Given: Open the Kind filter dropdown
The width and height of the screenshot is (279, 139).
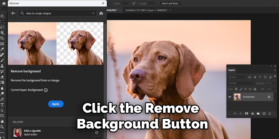Looking at the screenshot, I should pos(237,77).
